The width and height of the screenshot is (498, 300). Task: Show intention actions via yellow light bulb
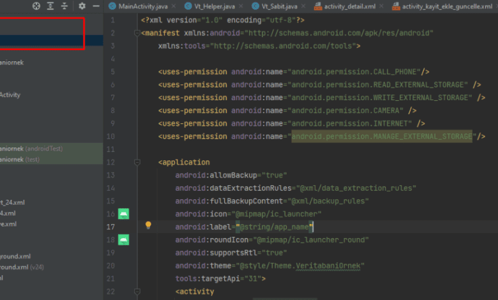tap(148, 225)
